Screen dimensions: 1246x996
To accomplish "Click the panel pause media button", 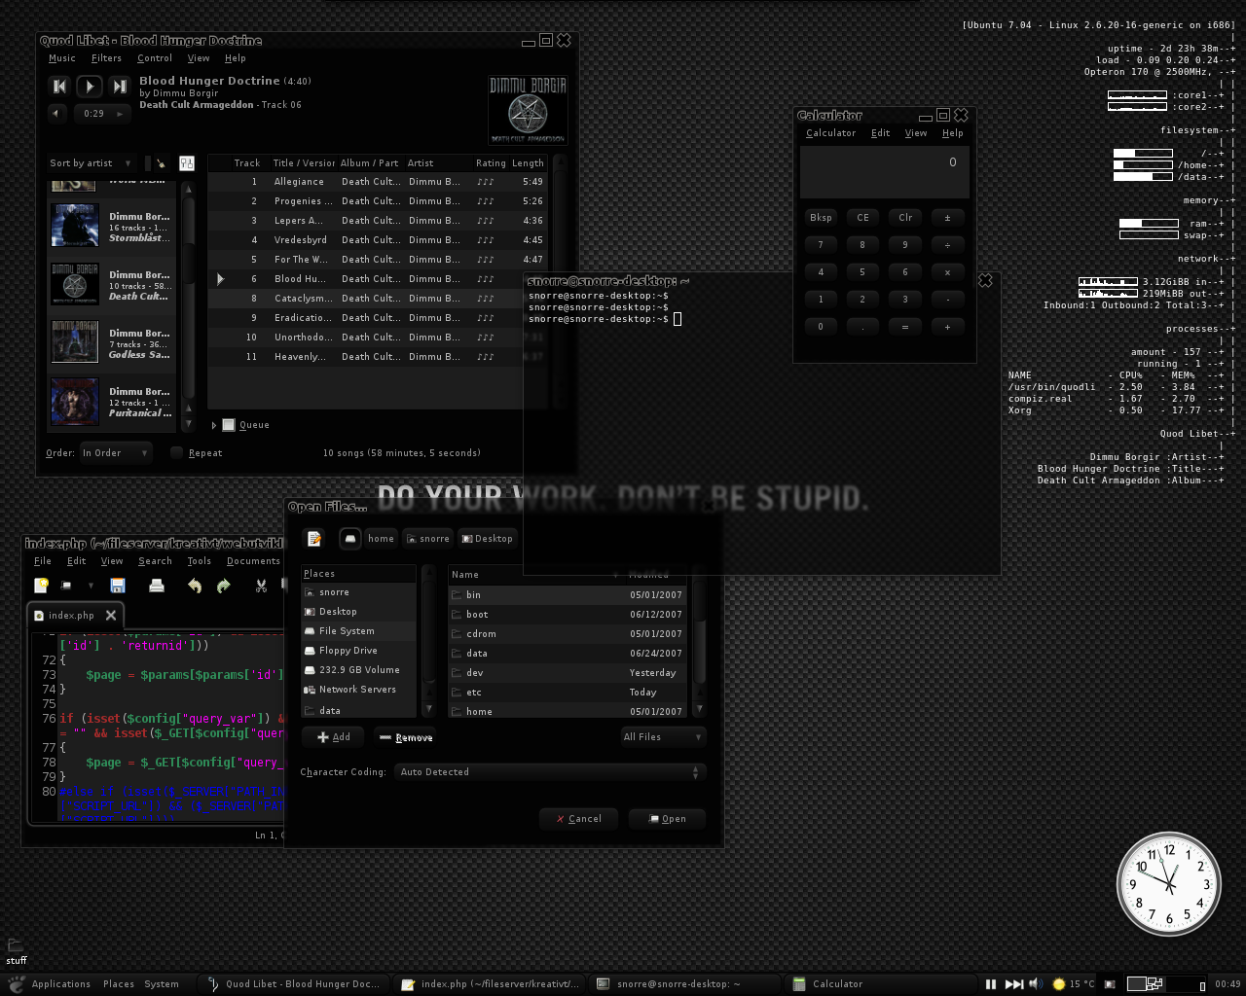I will point(991,984).
